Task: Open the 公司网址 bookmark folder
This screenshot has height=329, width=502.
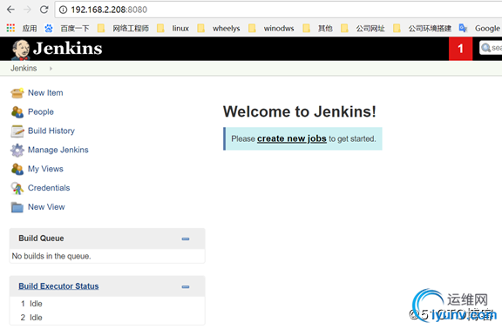Action: pos(363,28)
